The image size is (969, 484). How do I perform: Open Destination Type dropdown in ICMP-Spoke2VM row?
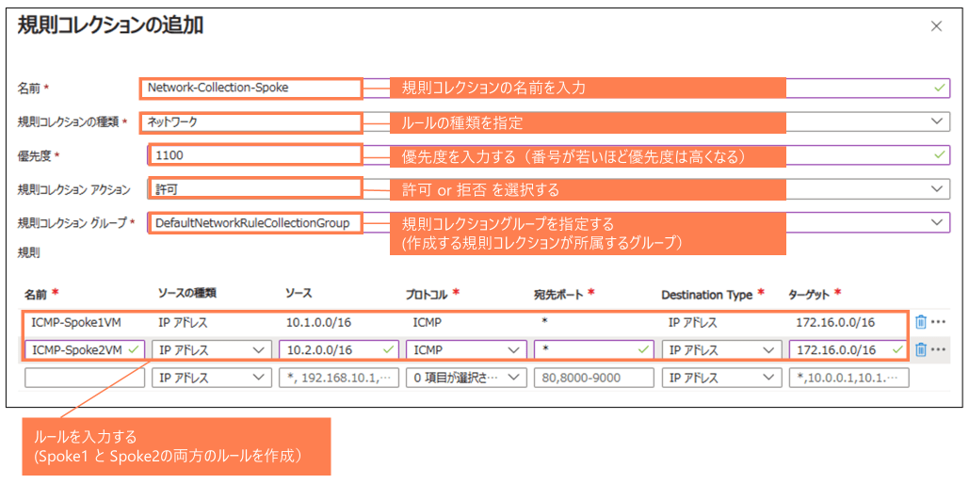click(721, 350)
